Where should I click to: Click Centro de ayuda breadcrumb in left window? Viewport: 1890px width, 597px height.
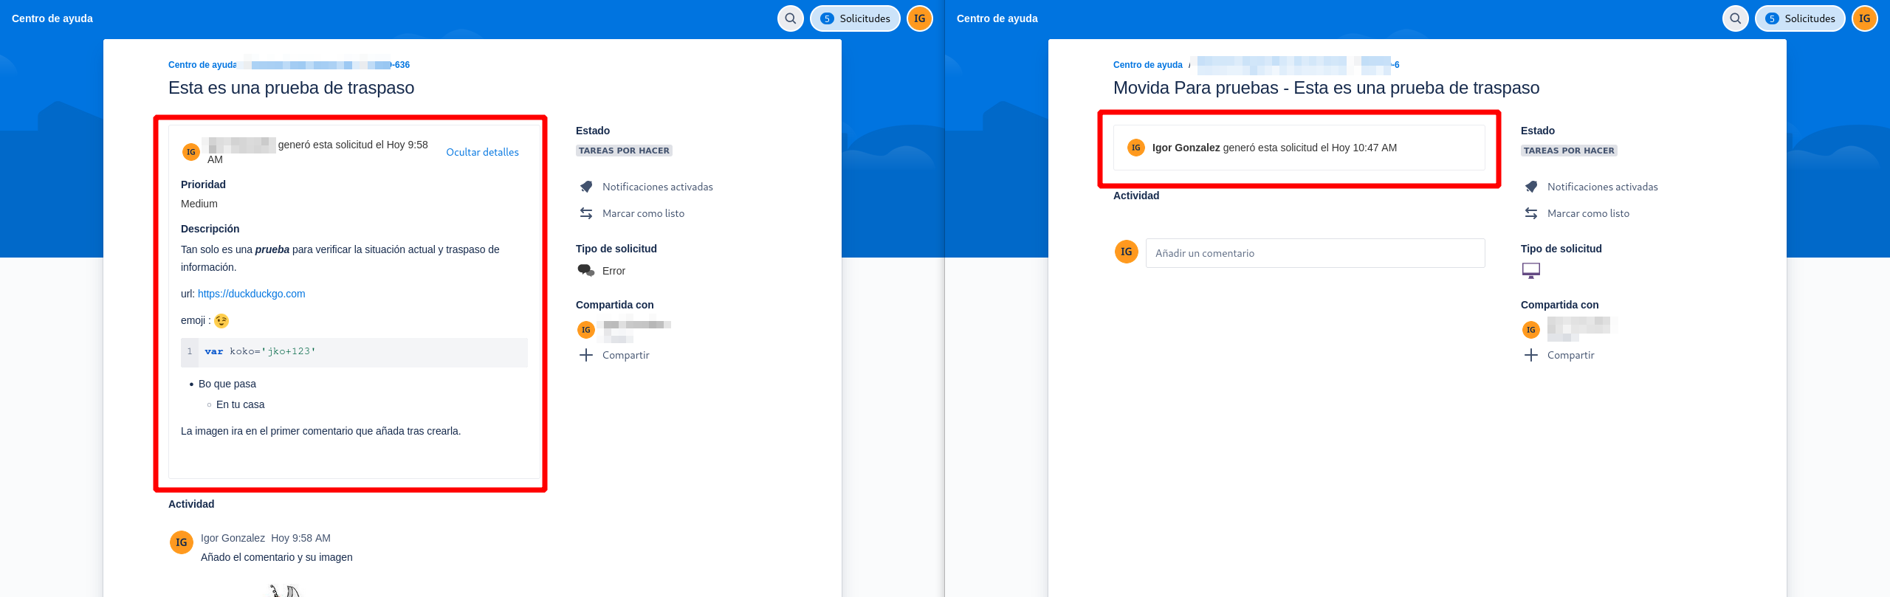pyautogui.click(x=202, y=65)
